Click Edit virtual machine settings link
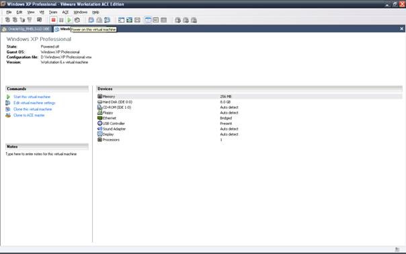Viewport: 406px width, 254px height. click(34, 103)
